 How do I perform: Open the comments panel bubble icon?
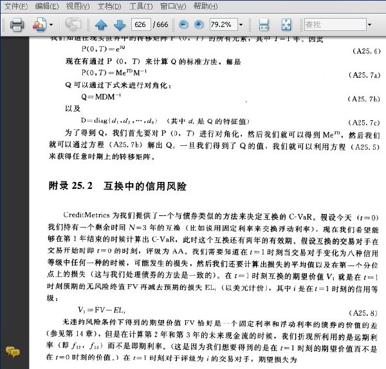pyautogui.click(x=13, y=352)
